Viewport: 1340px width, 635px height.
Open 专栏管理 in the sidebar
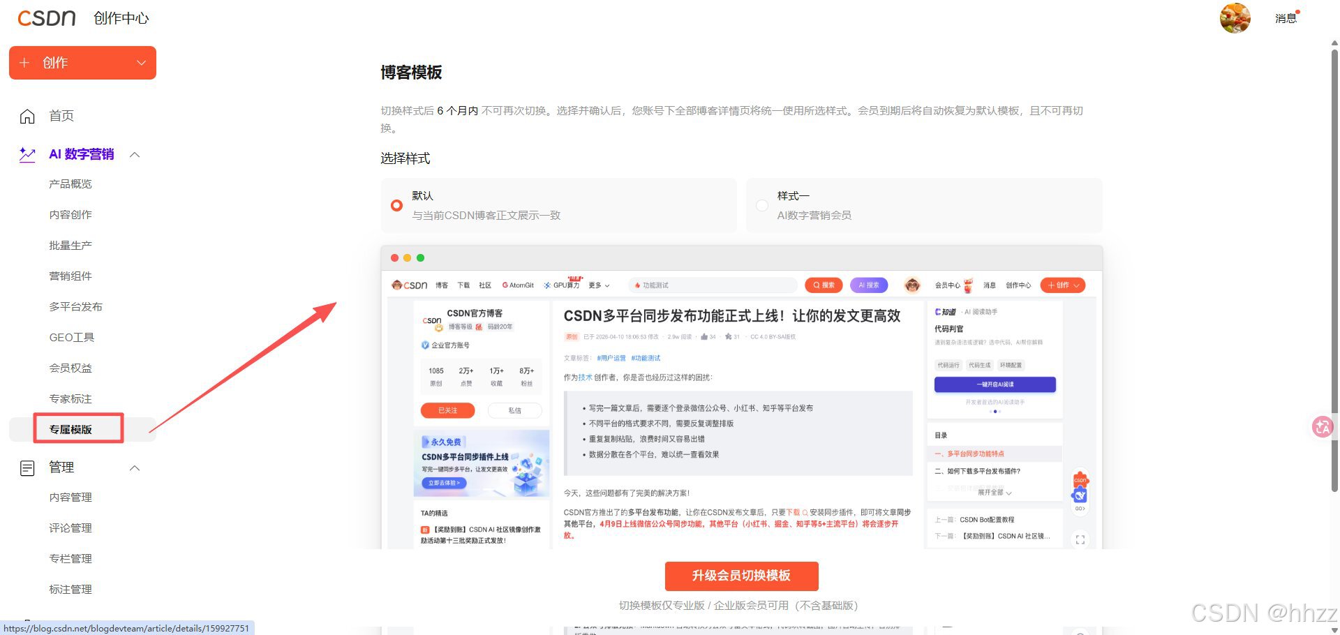[70, 559]
